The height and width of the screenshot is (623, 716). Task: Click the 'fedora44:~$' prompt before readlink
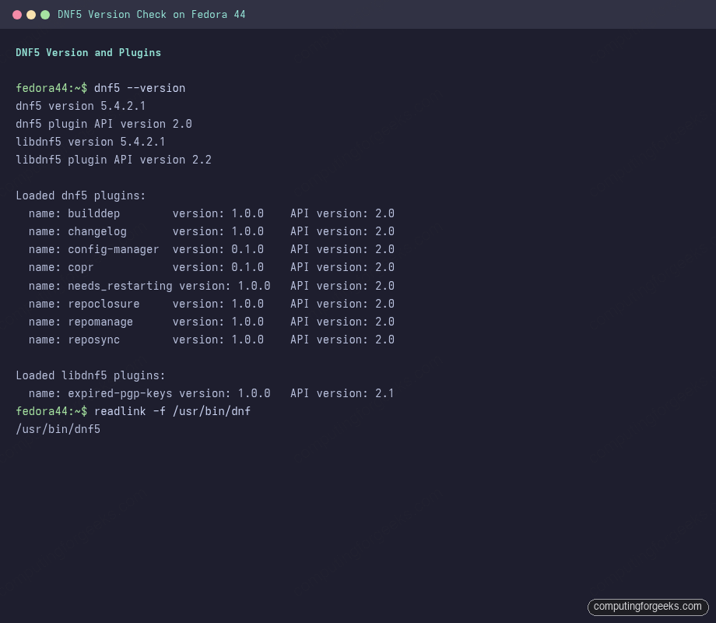[x=51, y=411]
